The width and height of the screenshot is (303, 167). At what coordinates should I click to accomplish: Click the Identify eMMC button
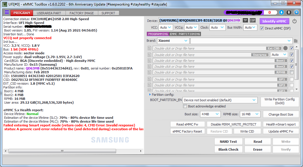pos(274,21)
